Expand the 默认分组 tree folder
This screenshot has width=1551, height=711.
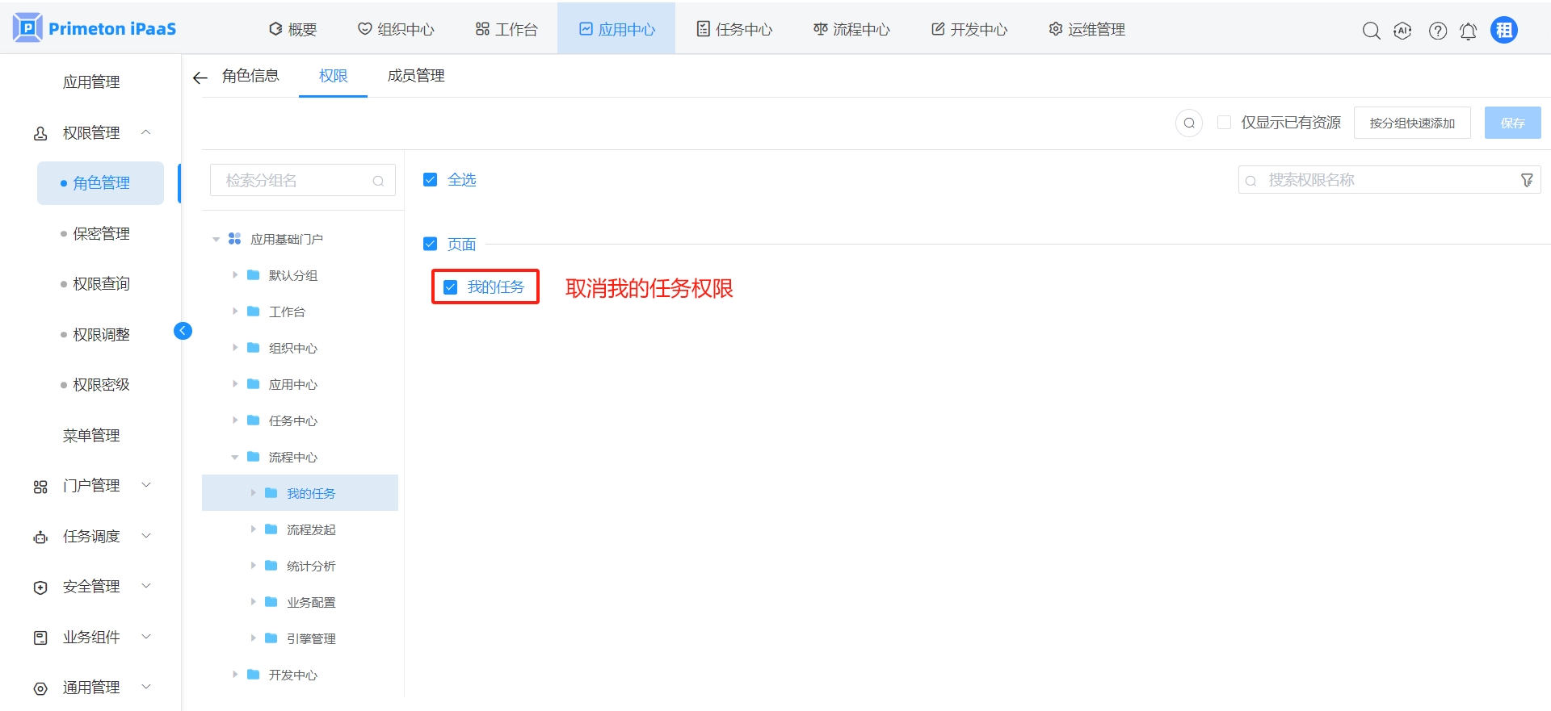click(235, 275)
